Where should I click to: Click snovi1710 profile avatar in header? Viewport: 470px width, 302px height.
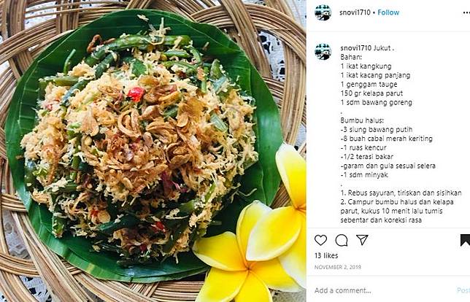(x=323, y=12)
